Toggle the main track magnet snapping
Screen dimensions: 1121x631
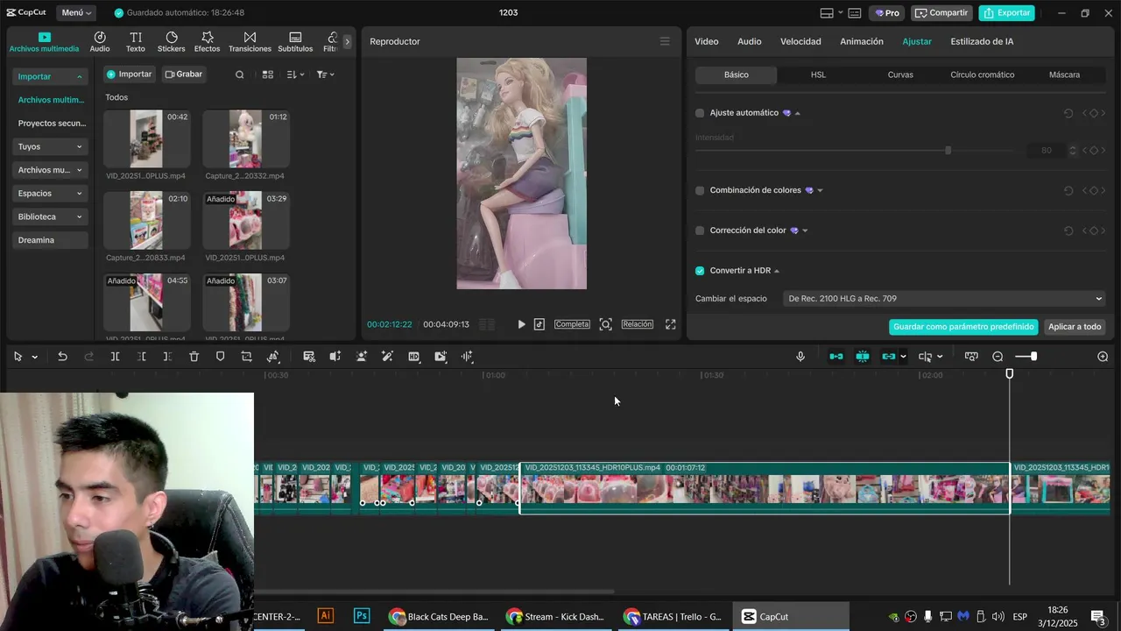[836, 357]
